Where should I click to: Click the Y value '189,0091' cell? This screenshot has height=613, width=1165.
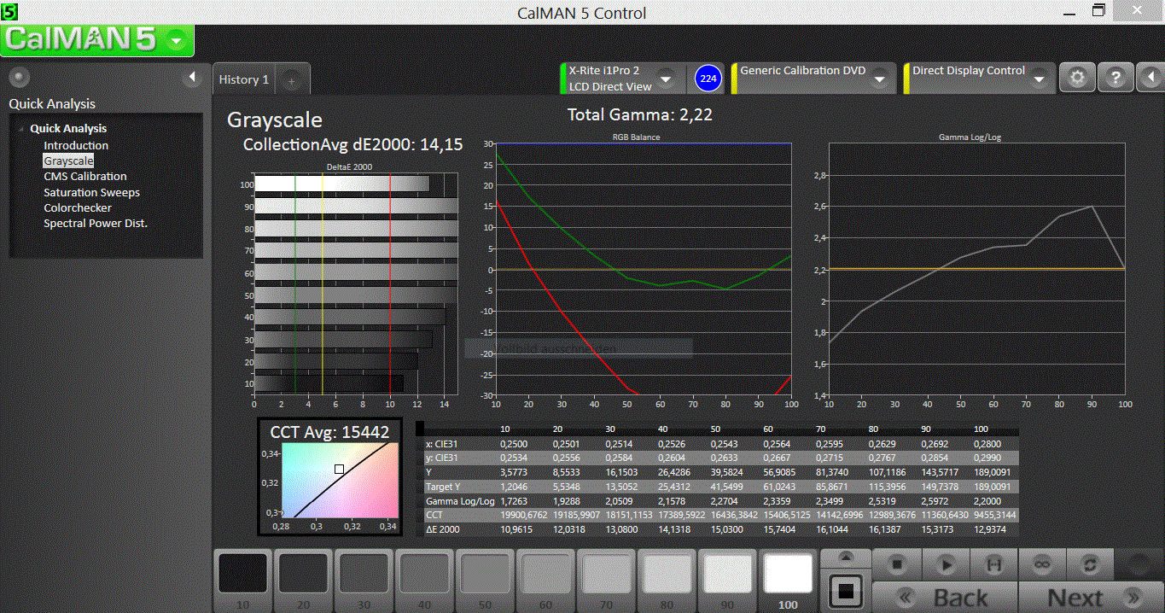click(993, 472)
